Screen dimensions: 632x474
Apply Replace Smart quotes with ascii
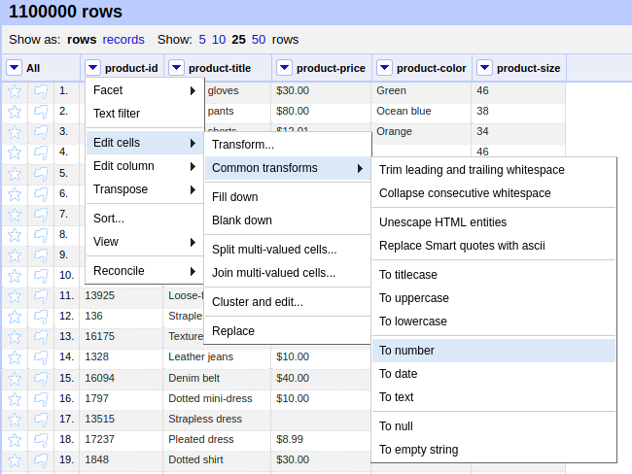tap(494, 246)
